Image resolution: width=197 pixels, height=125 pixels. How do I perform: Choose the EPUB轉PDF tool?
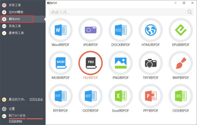(181, 30)
